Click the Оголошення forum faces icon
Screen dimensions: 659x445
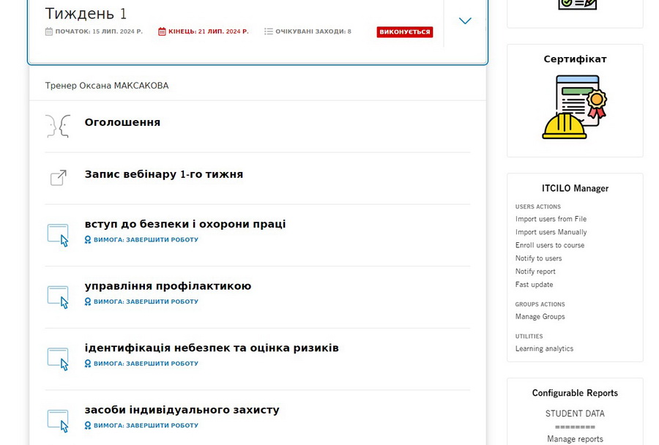coord(58,126)
